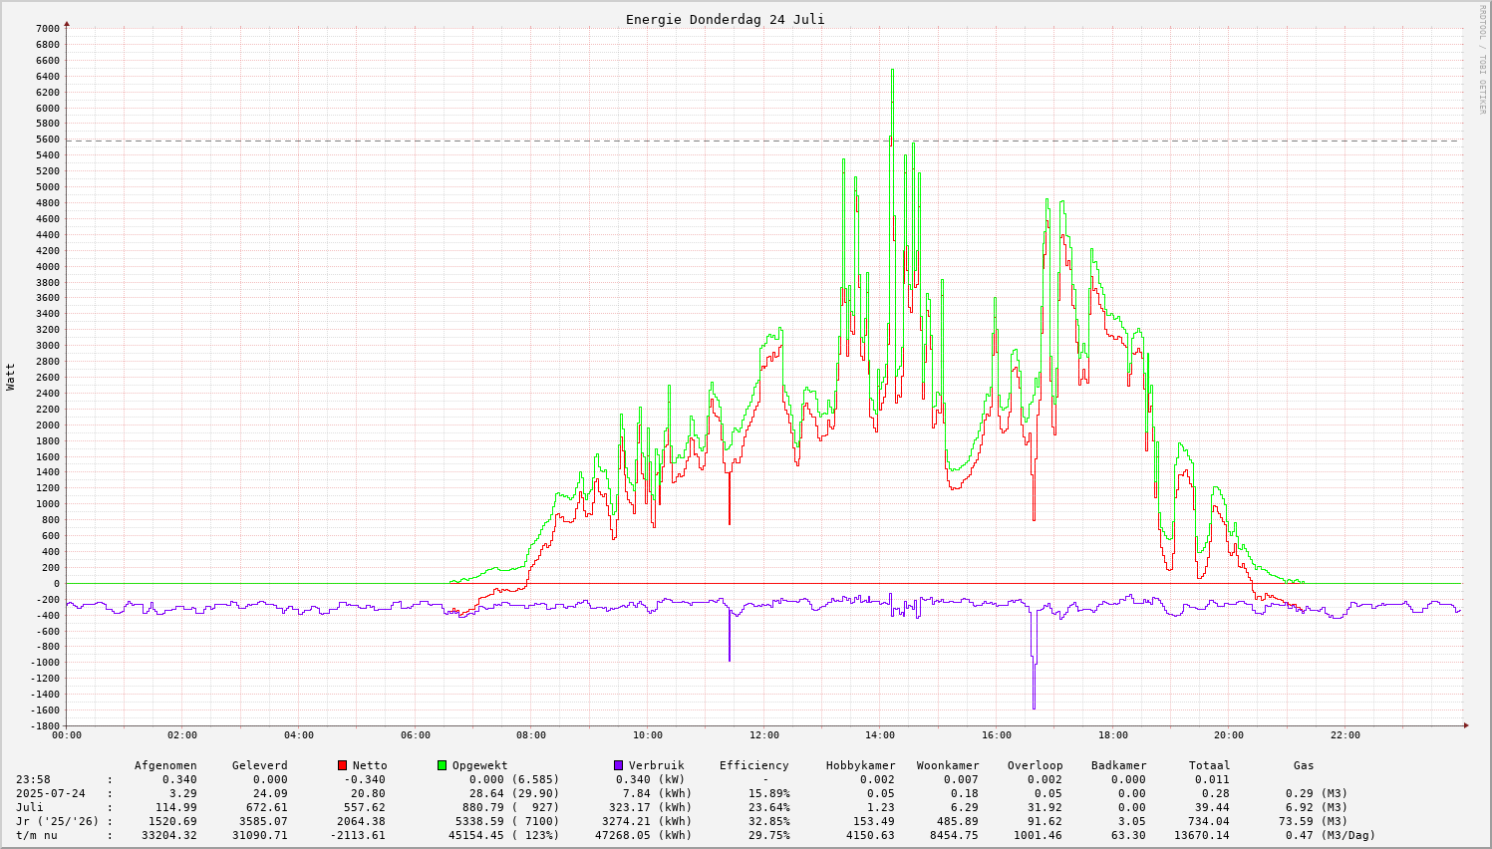Screen dimensions: 1492x849
Task: Click the arrow at top of y-axis
Action: tap(67, 23)
